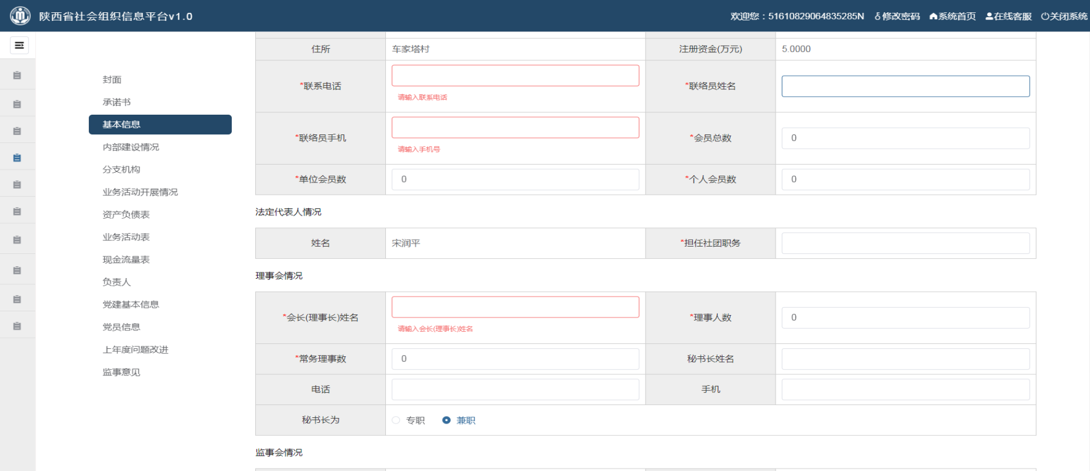Click the 担任社团职务 input field
Viewport: 1090px width, 471px height.
905,244
